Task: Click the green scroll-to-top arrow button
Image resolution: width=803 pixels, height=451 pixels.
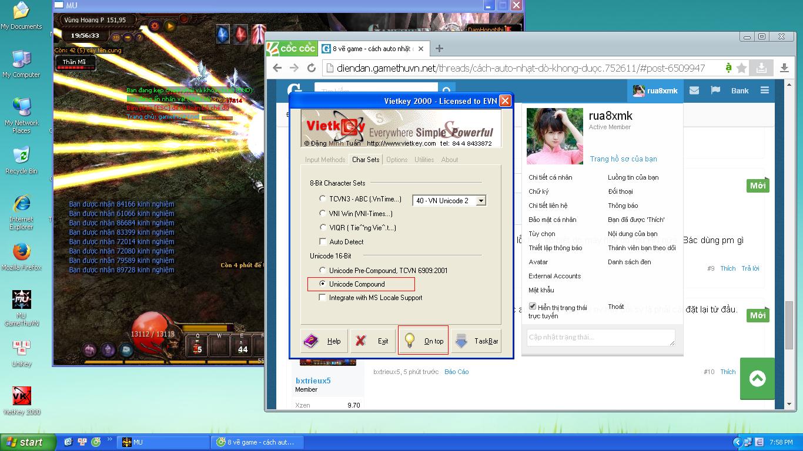Action: (758, 379)
